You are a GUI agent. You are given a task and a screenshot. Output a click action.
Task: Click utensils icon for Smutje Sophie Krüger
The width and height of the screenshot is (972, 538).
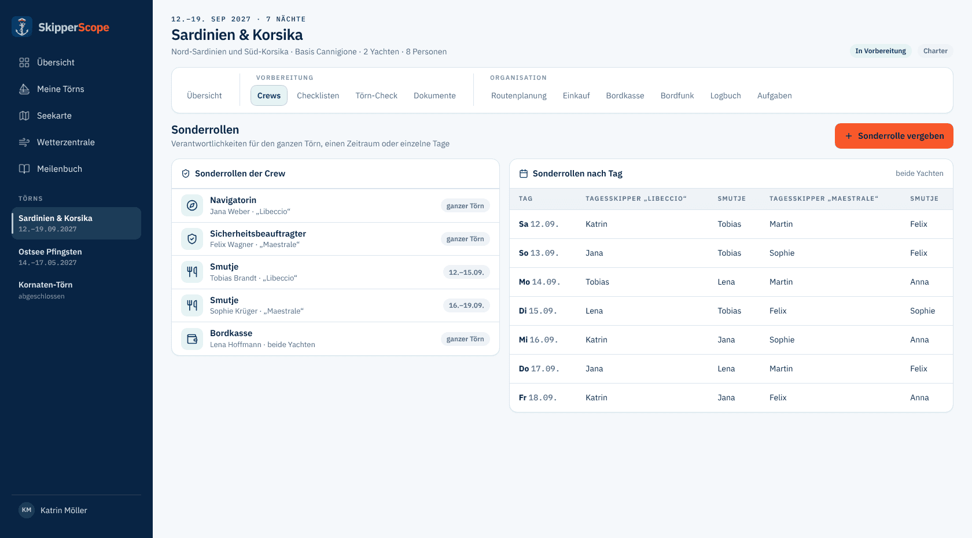(x=192, y=305)
